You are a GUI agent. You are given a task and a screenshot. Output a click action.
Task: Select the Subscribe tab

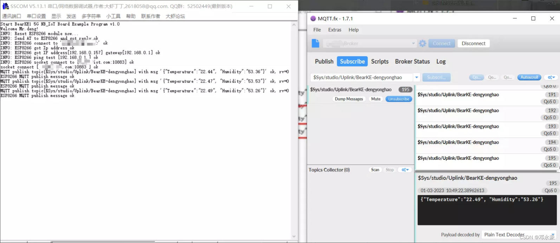coord(352,61)
